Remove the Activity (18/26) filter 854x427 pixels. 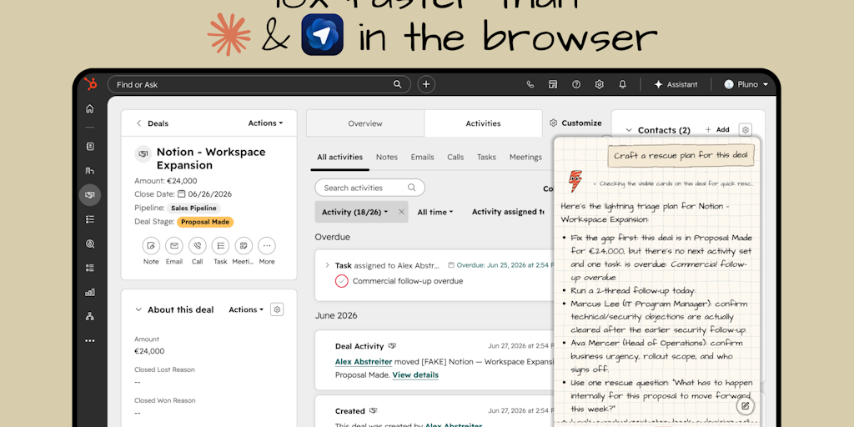pyautogui.click(x=401, y=212)
